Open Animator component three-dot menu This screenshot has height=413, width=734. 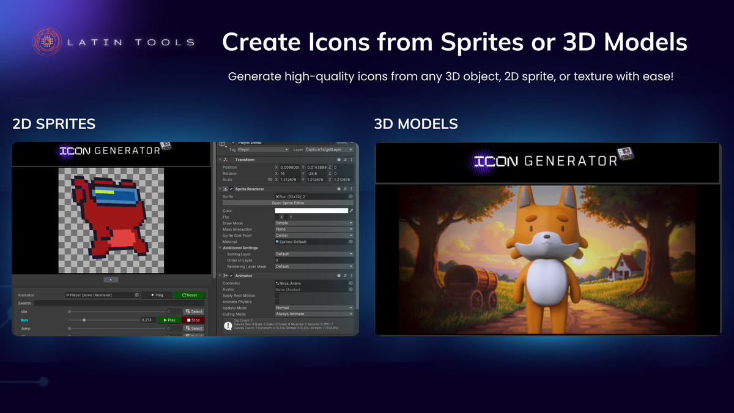tap(351, 276)
